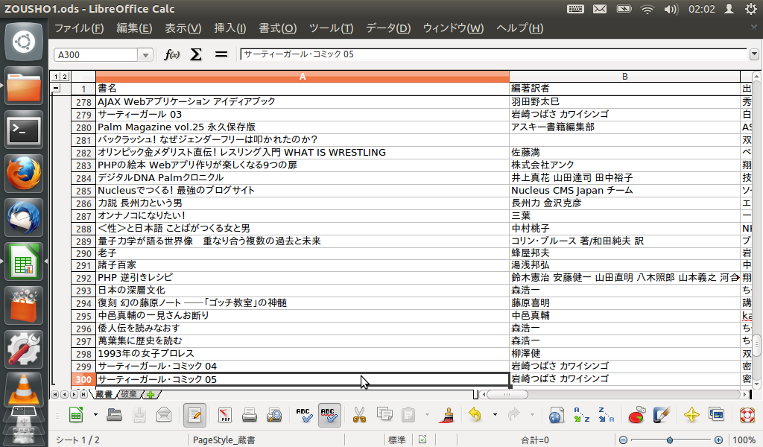Select row 290 header
This screenshot has width=763, height=447.
click(83, 253)
